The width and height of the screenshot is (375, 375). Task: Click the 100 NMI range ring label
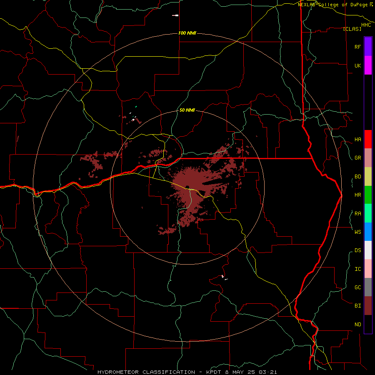(187, 33)
